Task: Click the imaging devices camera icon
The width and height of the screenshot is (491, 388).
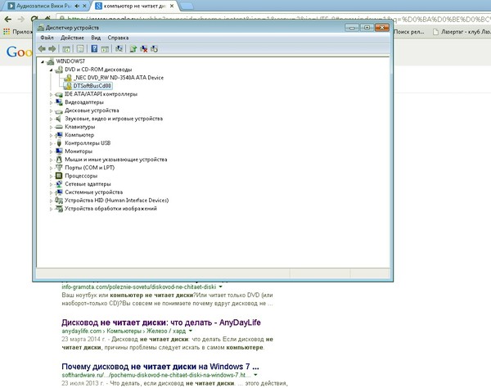Action: (x=59, y=208)
